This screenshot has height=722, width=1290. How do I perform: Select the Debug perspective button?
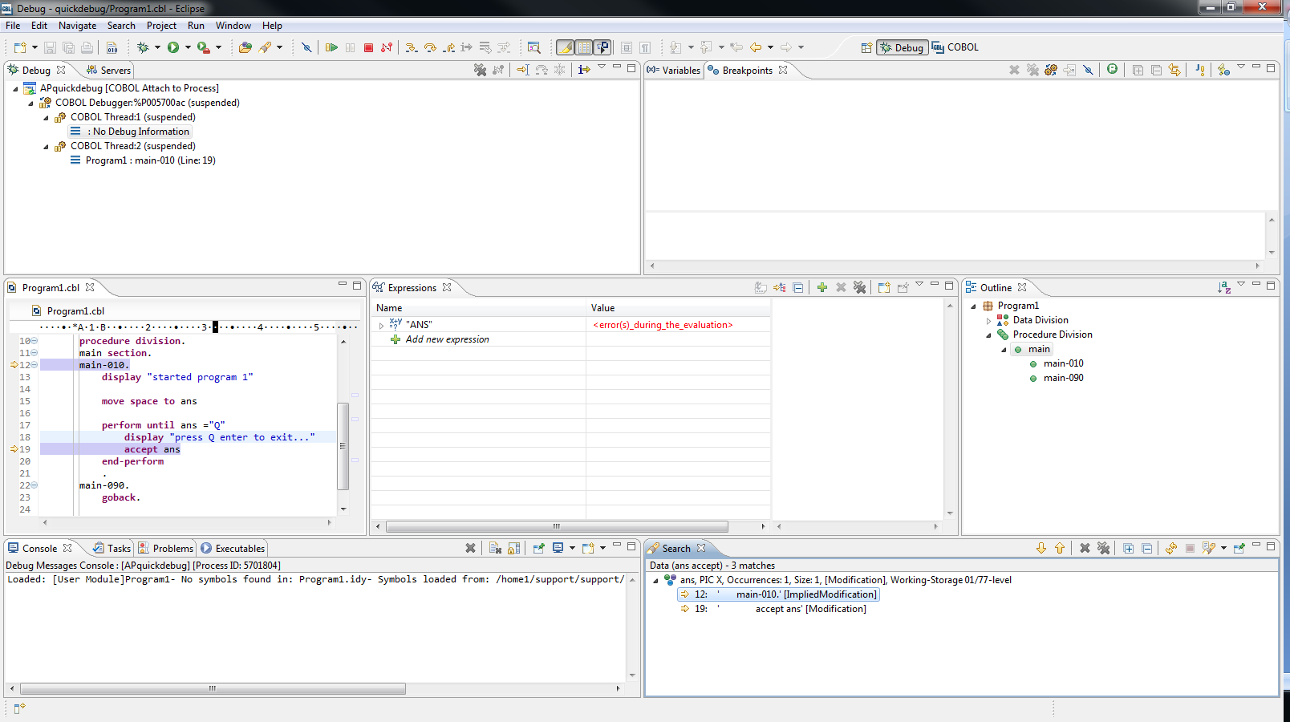click(902, 47)
